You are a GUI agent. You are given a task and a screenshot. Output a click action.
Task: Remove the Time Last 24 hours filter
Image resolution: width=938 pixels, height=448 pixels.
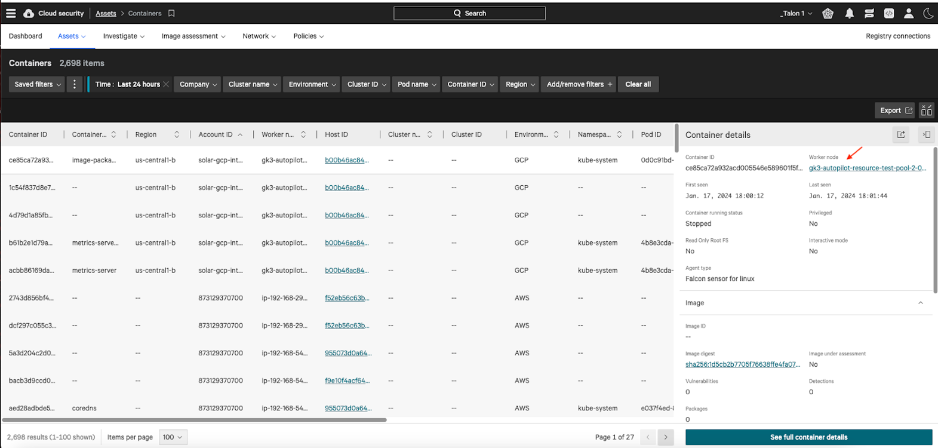166,84
